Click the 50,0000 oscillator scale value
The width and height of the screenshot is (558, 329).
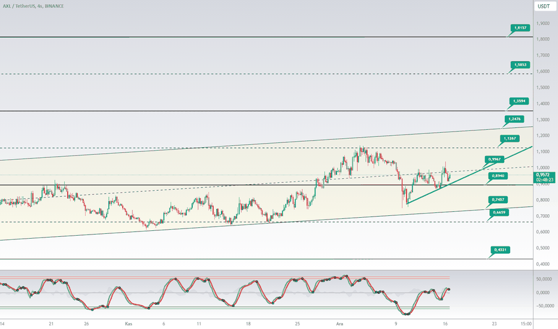[544, 279]
